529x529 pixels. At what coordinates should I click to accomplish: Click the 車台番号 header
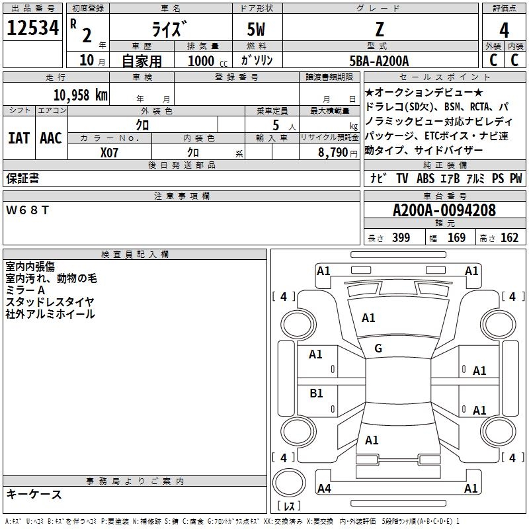[445, 196]
